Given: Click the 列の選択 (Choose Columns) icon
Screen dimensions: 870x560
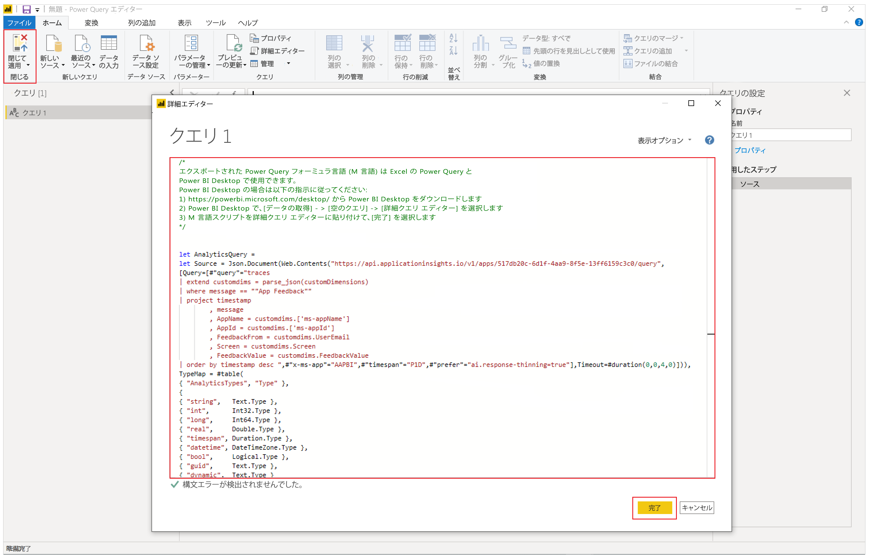Looking at the screenshot, I should pos(334,43).
